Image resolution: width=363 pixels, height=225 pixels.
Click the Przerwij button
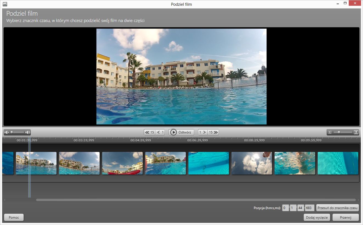click(345, 217)
